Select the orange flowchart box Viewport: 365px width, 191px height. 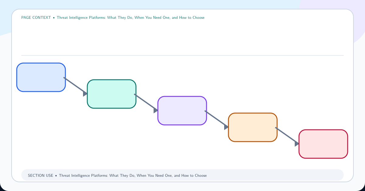[x=253, y=127]
